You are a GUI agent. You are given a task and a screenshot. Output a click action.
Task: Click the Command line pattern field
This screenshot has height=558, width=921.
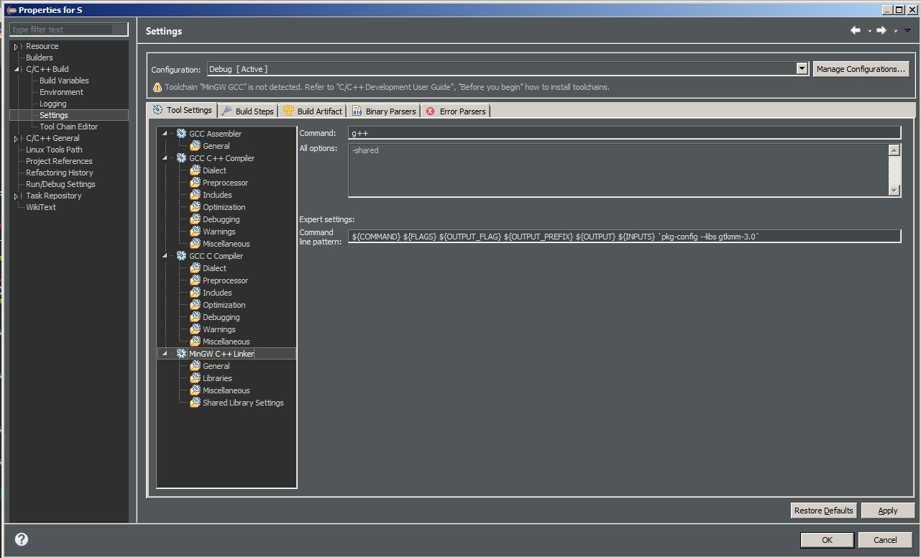coord(623,237)
